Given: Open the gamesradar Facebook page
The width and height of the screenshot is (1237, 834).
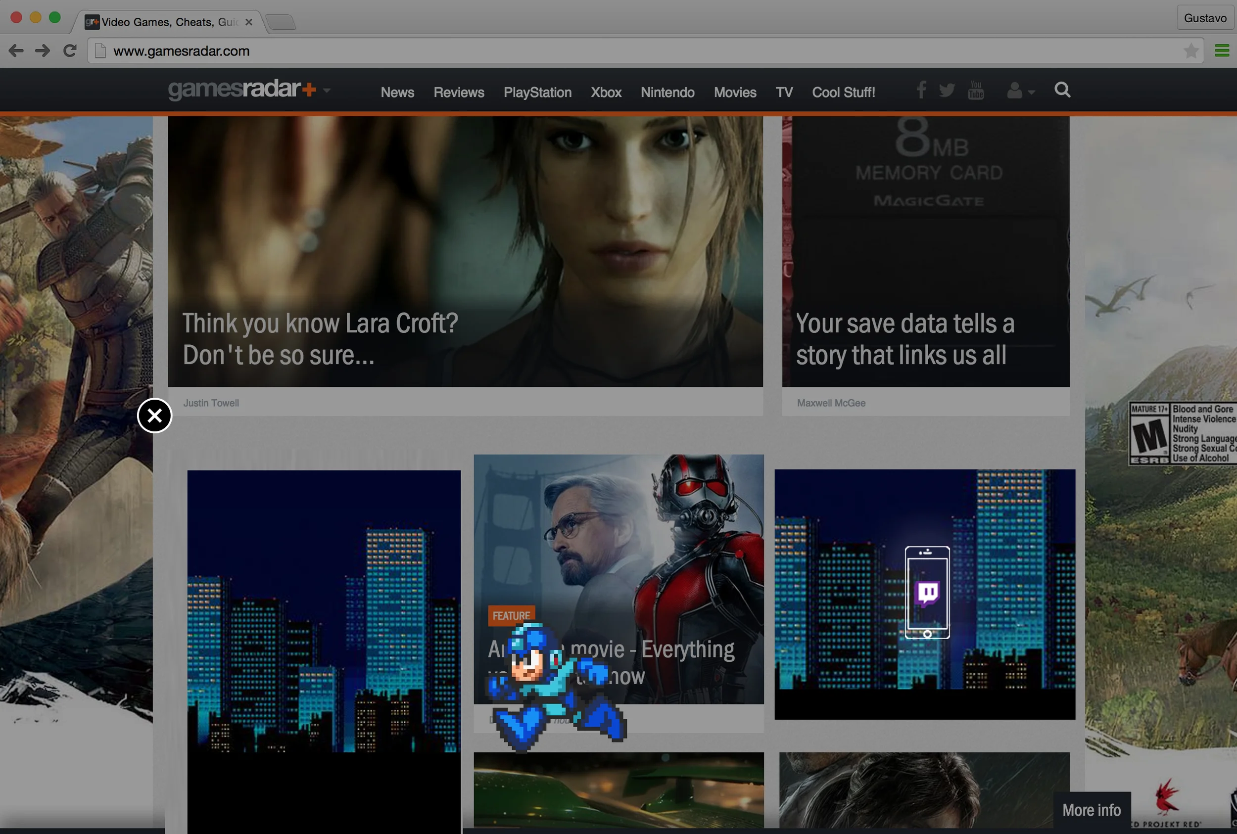Looking at the screenshot, I should point(921,90).
